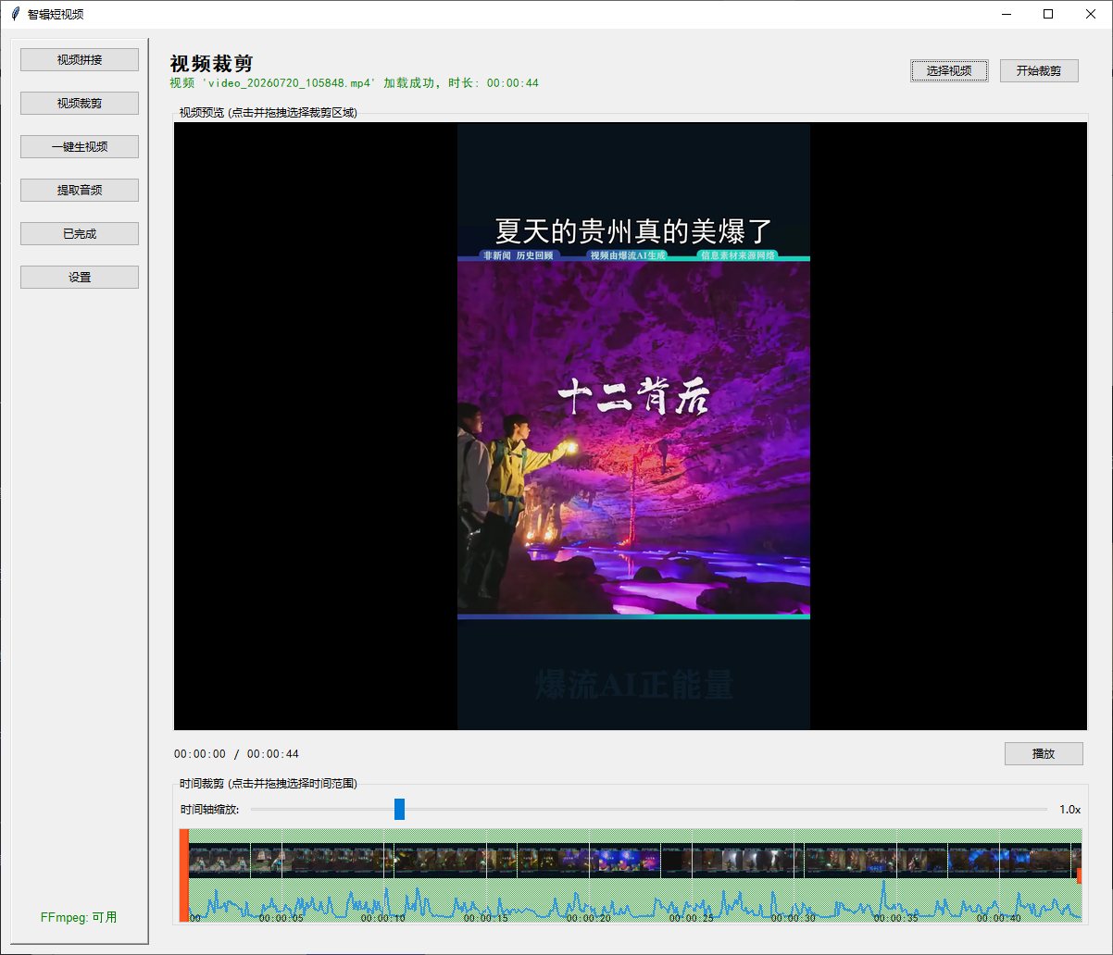This screenshot has width=1113, height=955.
Task: Click the thumbnail strip near 00:00:10
Action: [384, 861]
